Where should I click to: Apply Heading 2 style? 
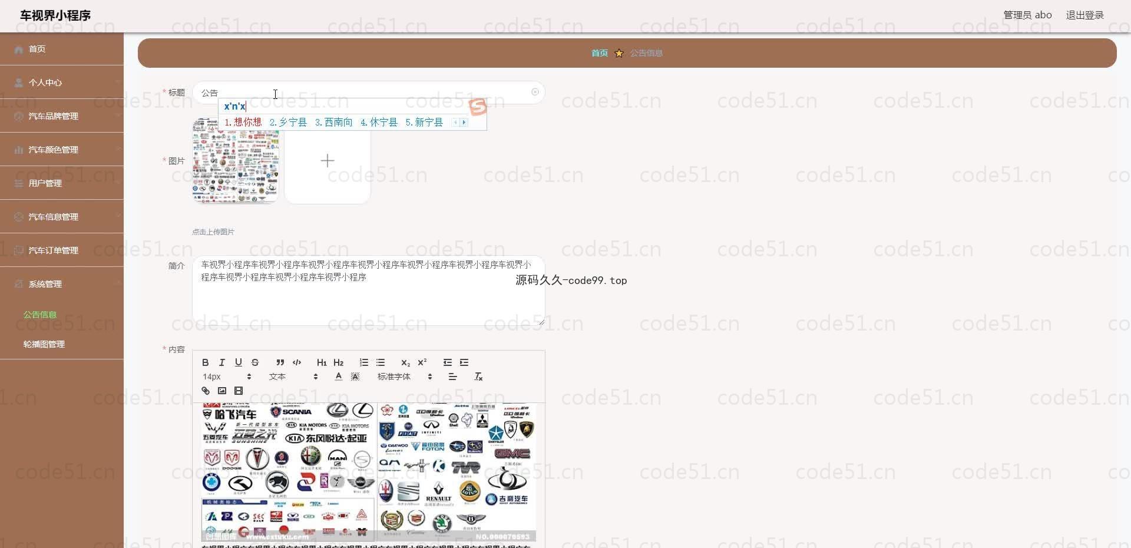point(339,362)
